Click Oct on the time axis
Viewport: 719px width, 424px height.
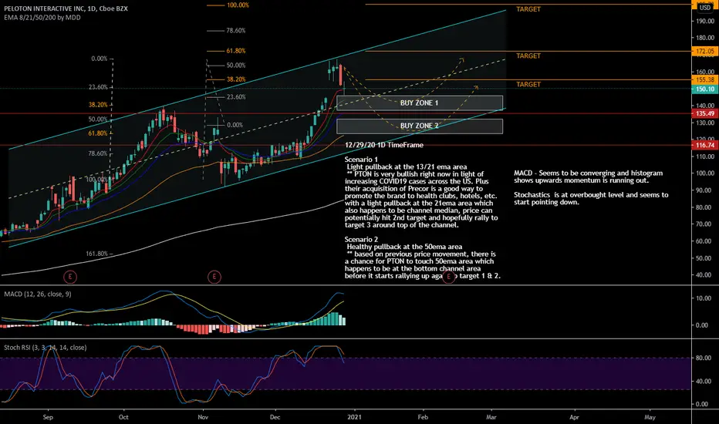click(x=123, y=417)
